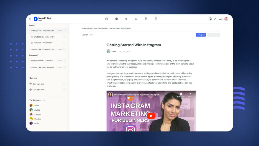Toggle the sidebar panel icon
259x146 pixels.
pos(30,19)
